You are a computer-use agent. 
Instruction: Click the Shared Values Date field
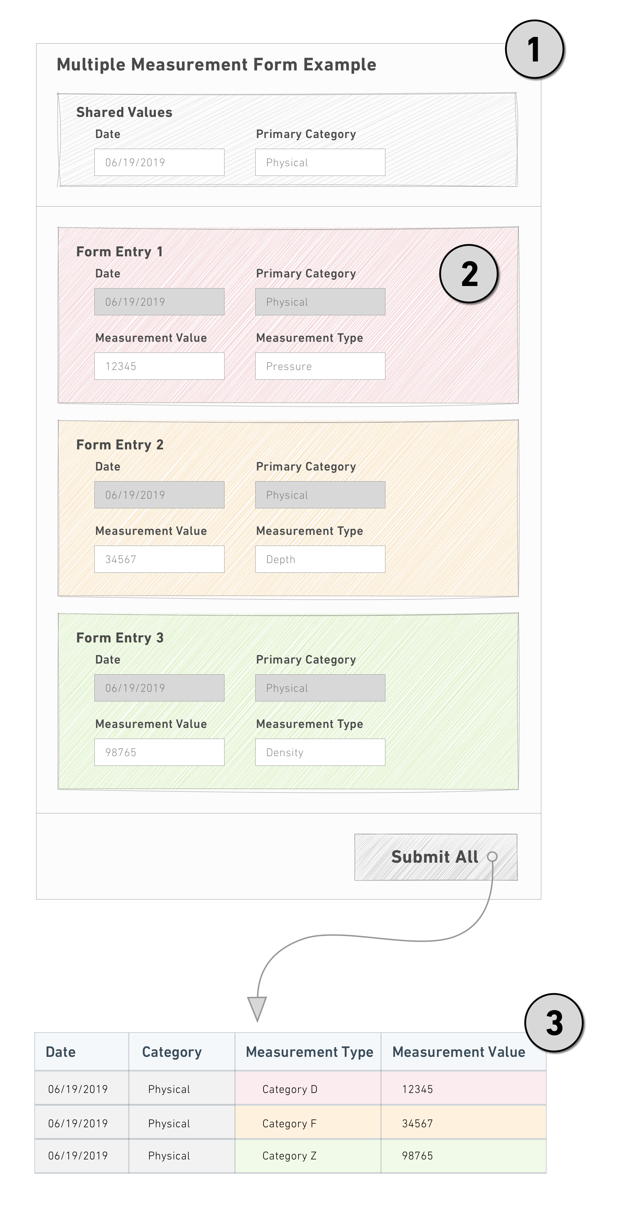click(159, 163)
